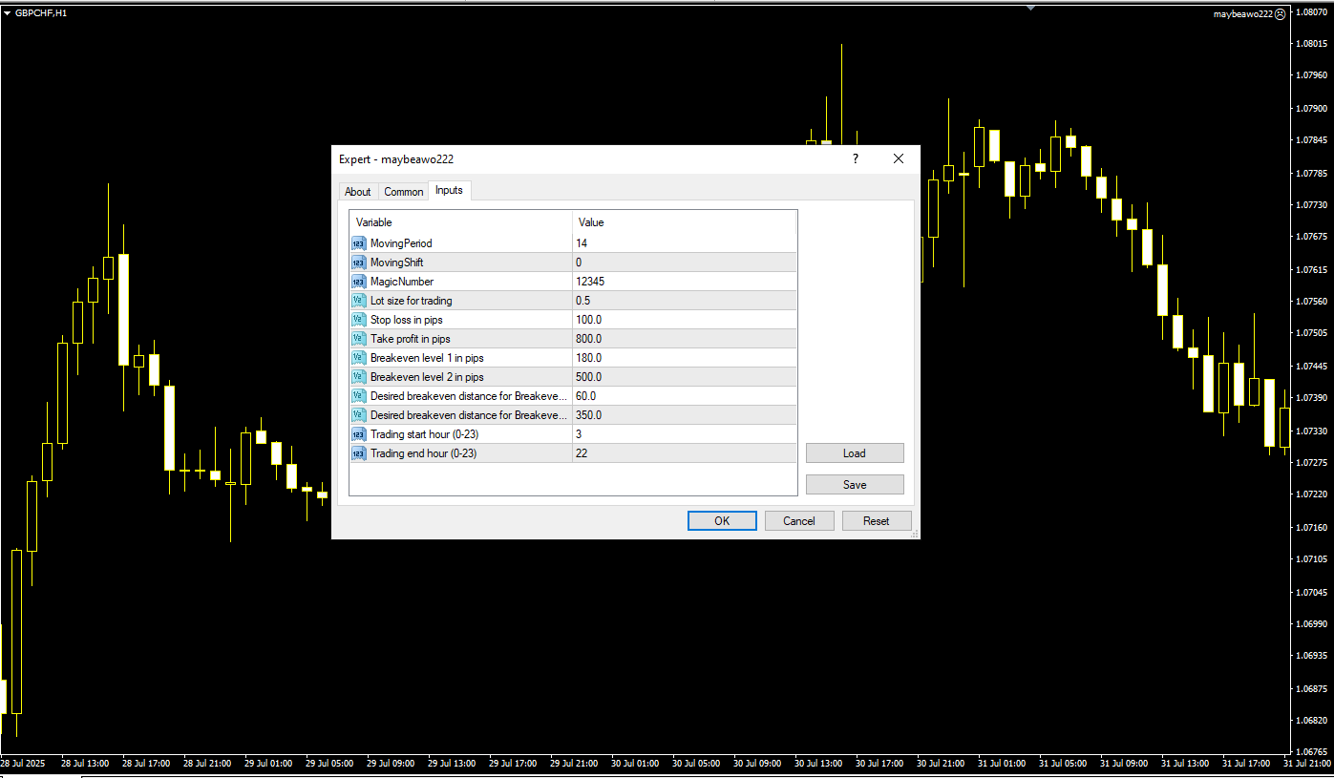Screen dimensions: 1334x778
Task: Click the 'Trading end hour (0-23)' label
Action: click(x=424, y=453)
